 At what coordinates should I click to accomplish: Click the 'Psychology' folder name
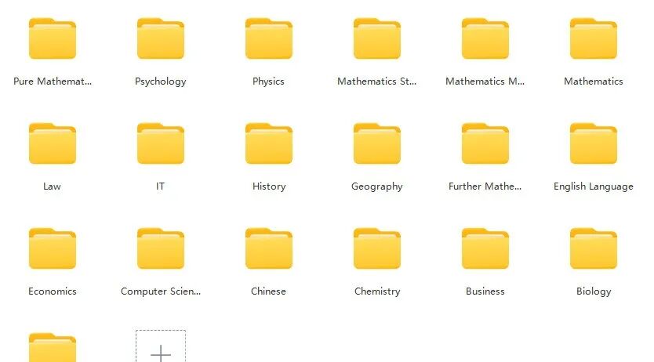pos(161,81)
